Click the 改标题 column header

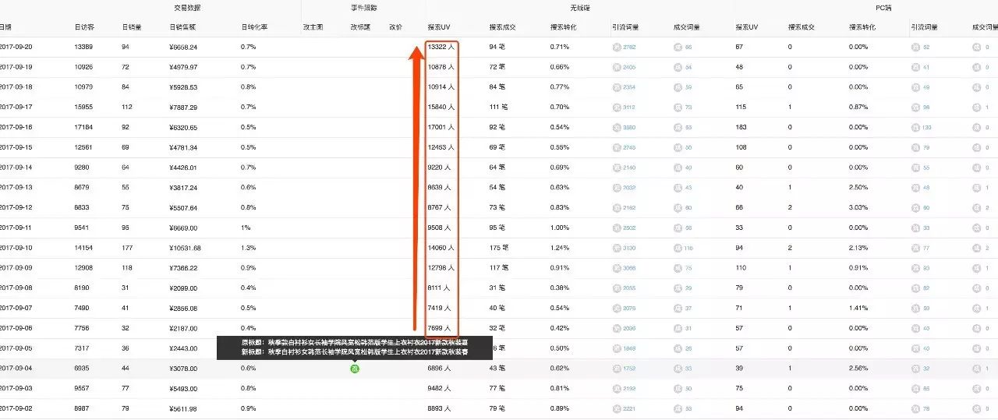point(360,27)
